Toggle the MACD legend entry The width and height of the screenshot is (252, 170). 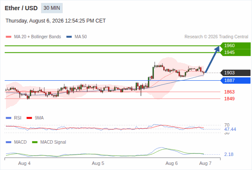tap(16, 142)
